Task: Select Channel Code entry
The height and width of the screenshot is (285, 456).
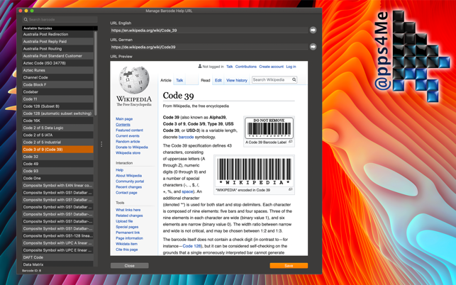Action: coord(58,77)
